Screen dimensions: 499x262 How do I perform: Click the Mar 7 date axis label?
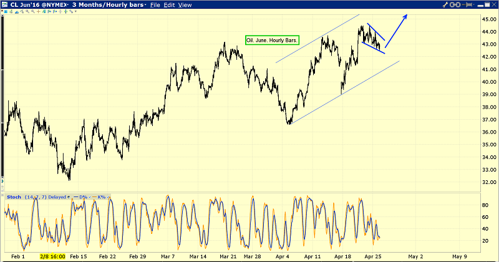coord(168,256)
